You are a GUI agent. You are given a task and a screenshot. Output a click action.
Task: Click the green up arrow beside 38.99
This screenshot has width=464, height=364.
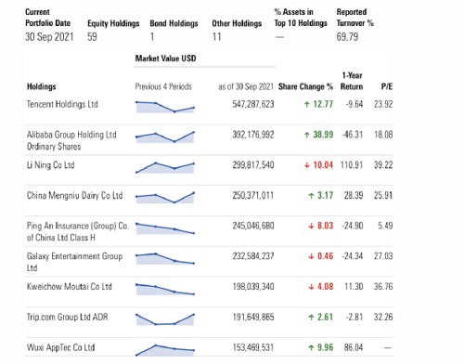click(x=307, y=135)
